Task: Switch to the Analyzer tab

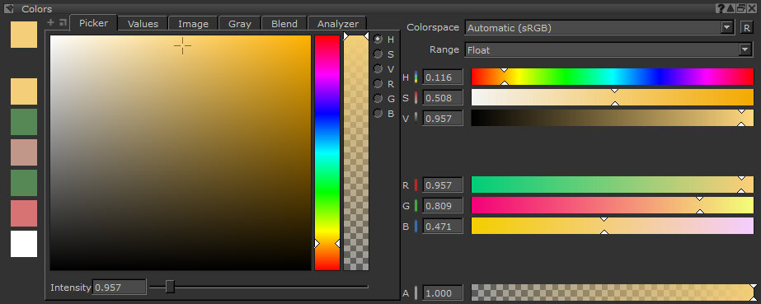Action: pos(338,24)
